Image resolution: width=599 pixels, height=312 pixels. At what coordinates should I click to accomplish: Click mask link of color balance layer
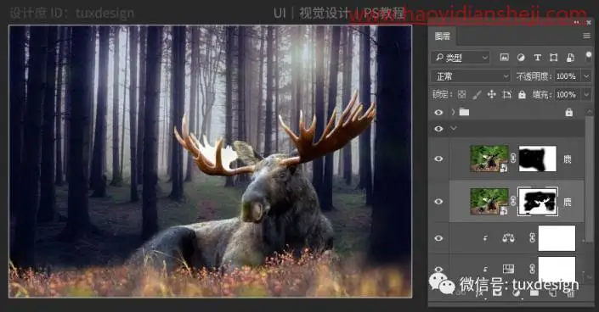coord(532,238)
